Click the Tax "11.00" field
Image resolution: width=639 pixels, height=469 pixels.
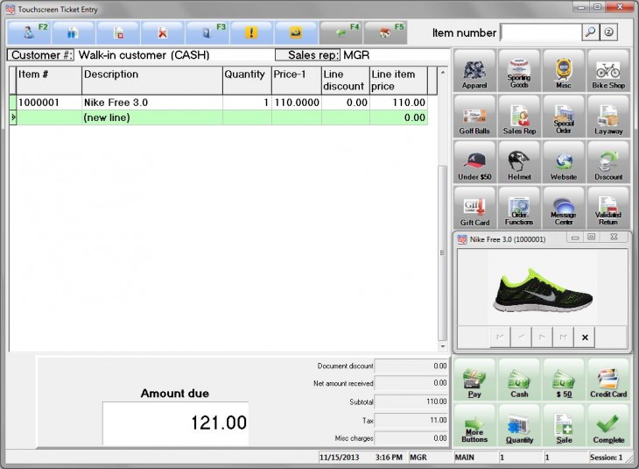click(411, 420)
